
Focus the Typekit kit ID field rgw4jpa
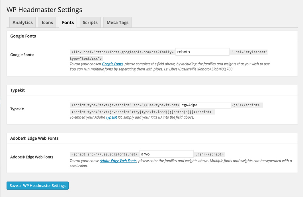pos(205,105)
